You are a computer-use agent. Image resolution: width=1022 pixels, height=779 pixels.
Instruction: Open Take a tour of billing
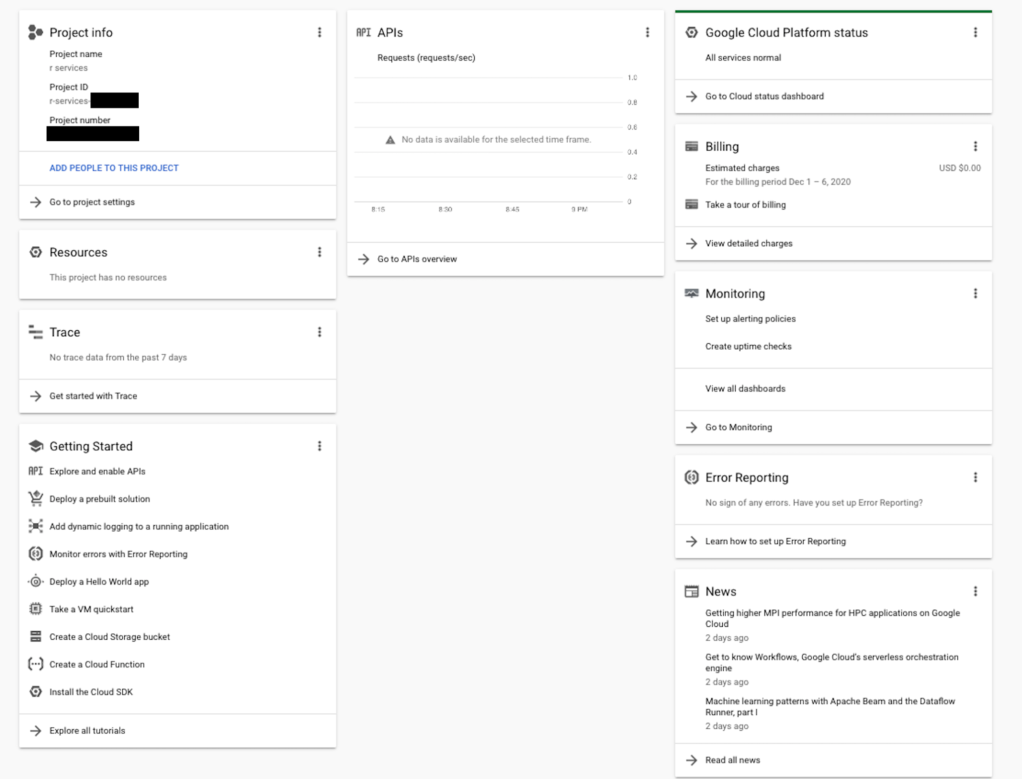746,205
